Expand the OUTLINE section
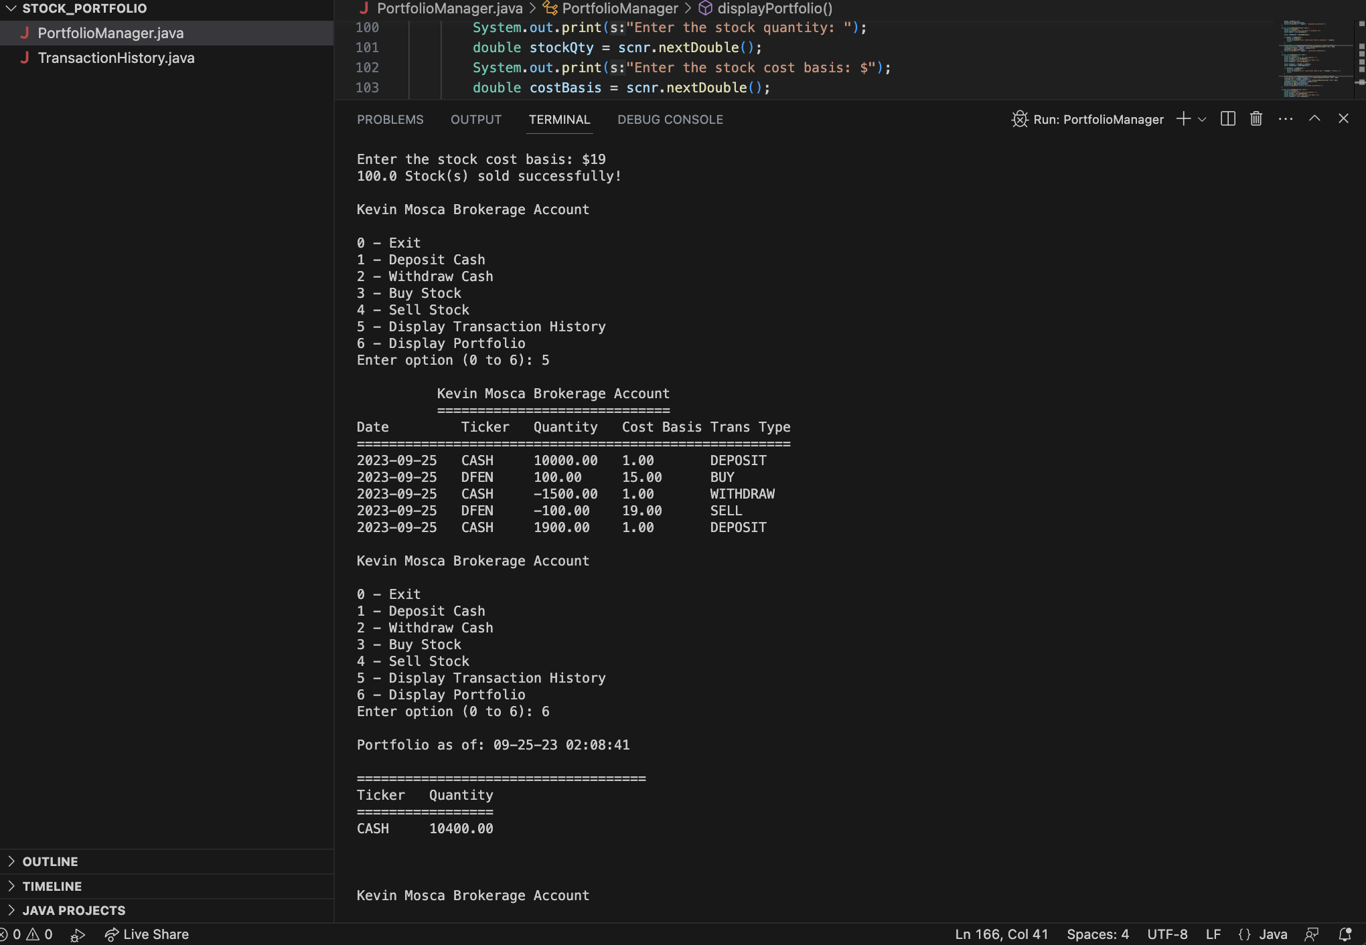Image resolution: width=1366 pixels, height=945 pixels. click(50, 861)
